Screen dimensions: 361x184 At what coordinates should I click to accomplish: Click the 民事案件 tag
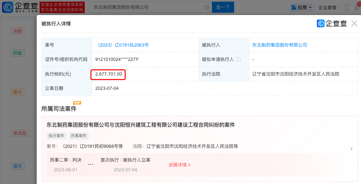coord(79,136)
